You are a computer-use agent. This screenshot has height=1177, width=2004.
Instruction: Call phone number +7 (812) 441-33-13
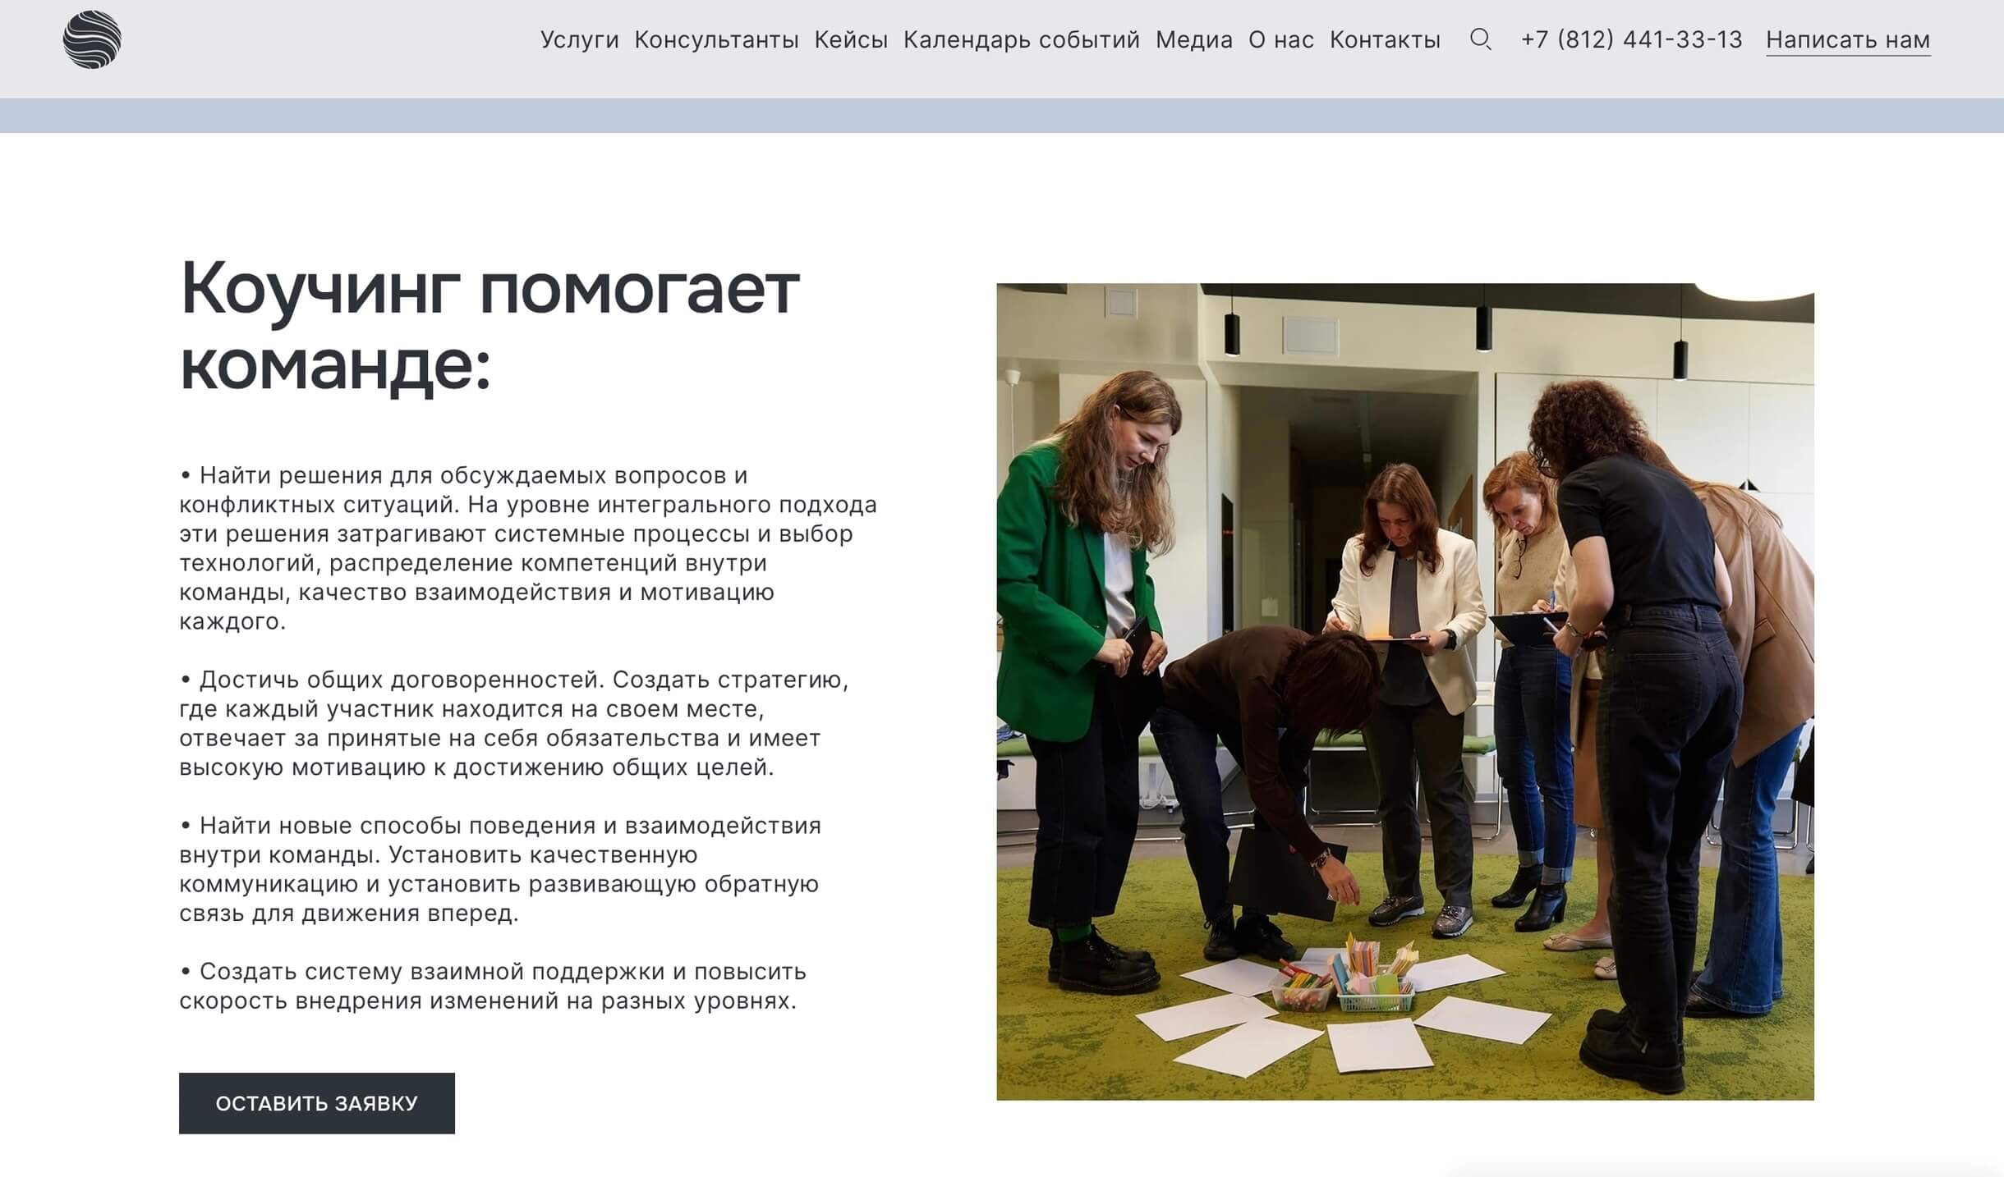[x=1631, y=39]
